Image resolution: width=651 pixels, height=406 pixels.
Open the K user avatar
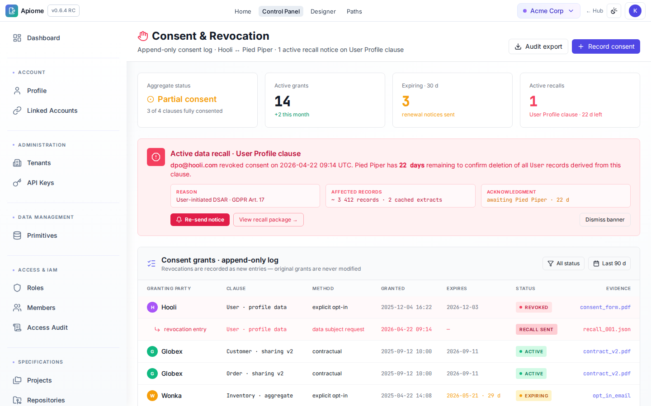(635, 11)
